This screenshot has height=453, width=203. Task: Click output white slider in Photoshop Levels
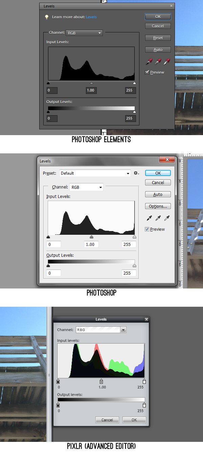[134, 266]
